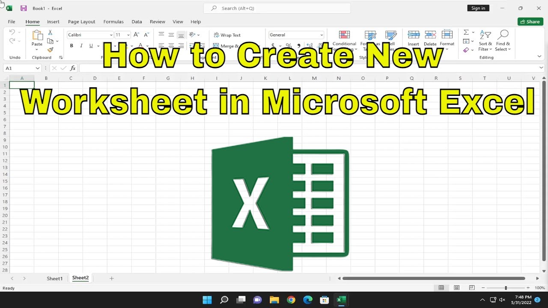Click the zoom in plus button
Image resolution: width=548 pixels, height=308 pixels.
(x=528, y=288)
